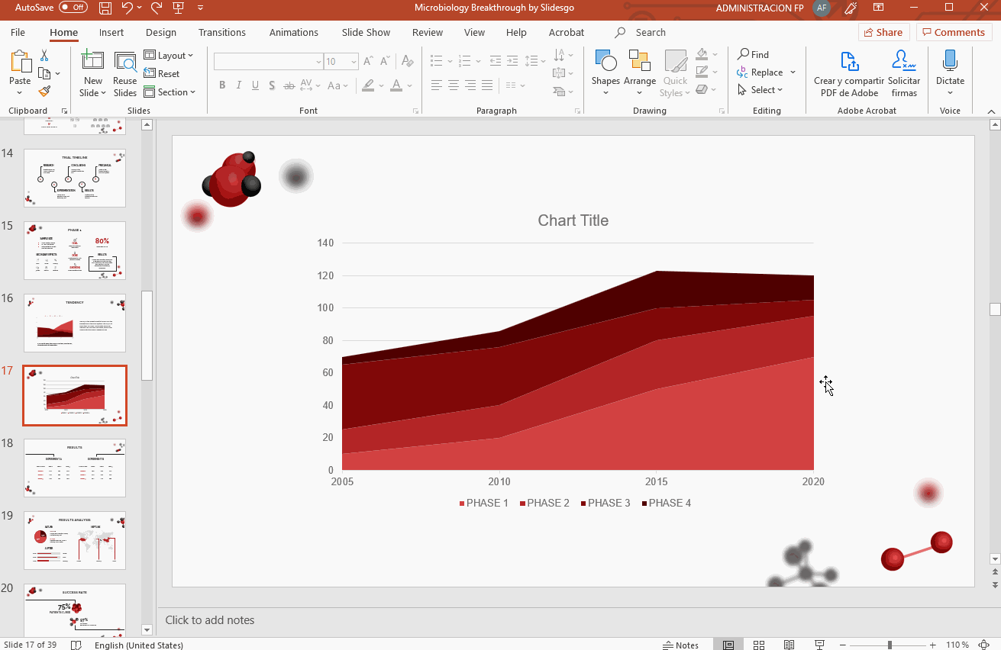Open Reading View from status bar
1001x650 pixels.
click(x=789, y=645)
